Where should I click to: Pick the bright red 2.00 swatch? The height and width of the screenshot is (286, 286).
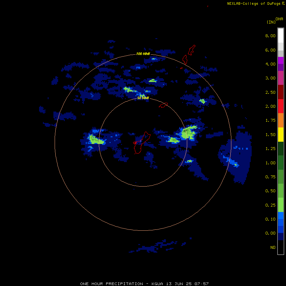(281, 106)
